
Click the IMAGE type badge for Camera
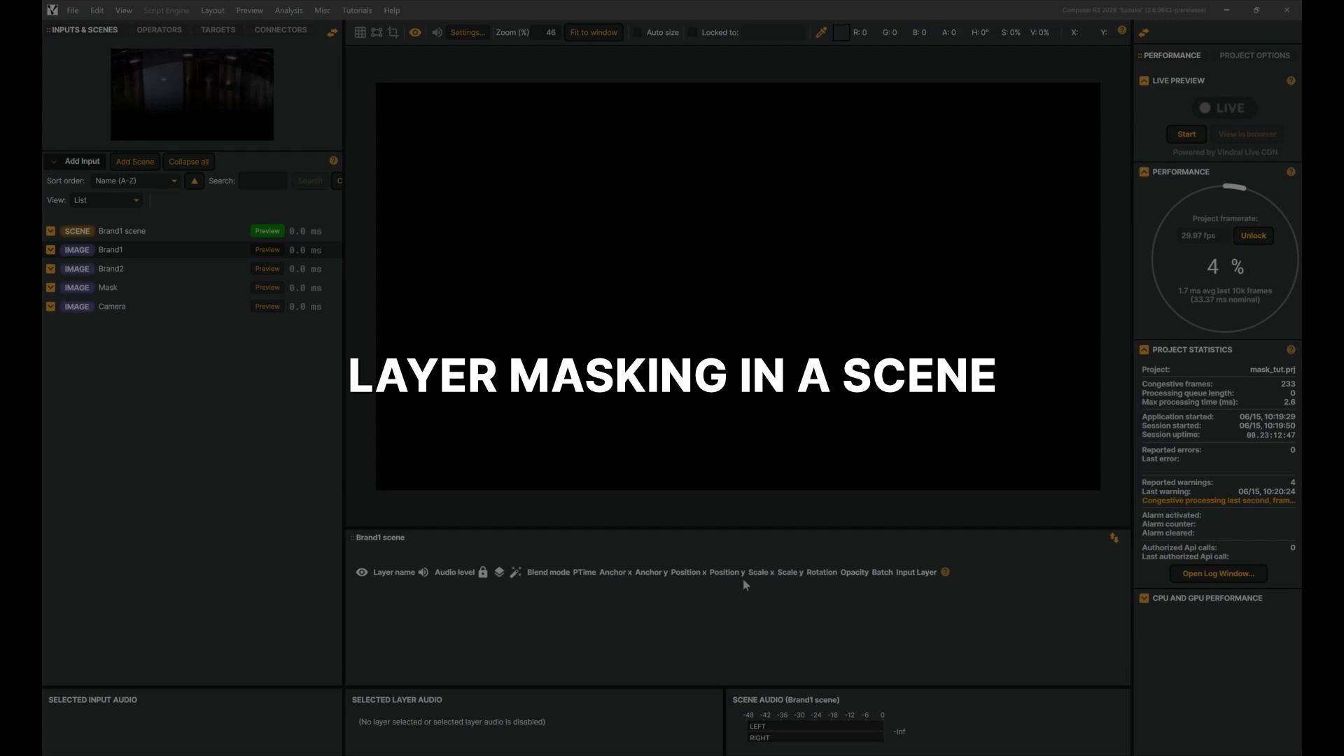(77, 307)
